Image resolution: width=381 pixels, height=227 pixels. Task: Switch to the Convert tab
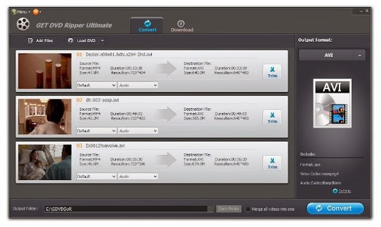pyautogui.click(x=147, y=26)
